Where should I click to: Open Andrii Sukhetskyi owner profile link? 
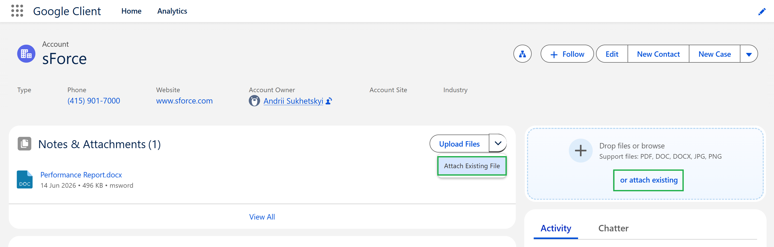tap(293, 101)
